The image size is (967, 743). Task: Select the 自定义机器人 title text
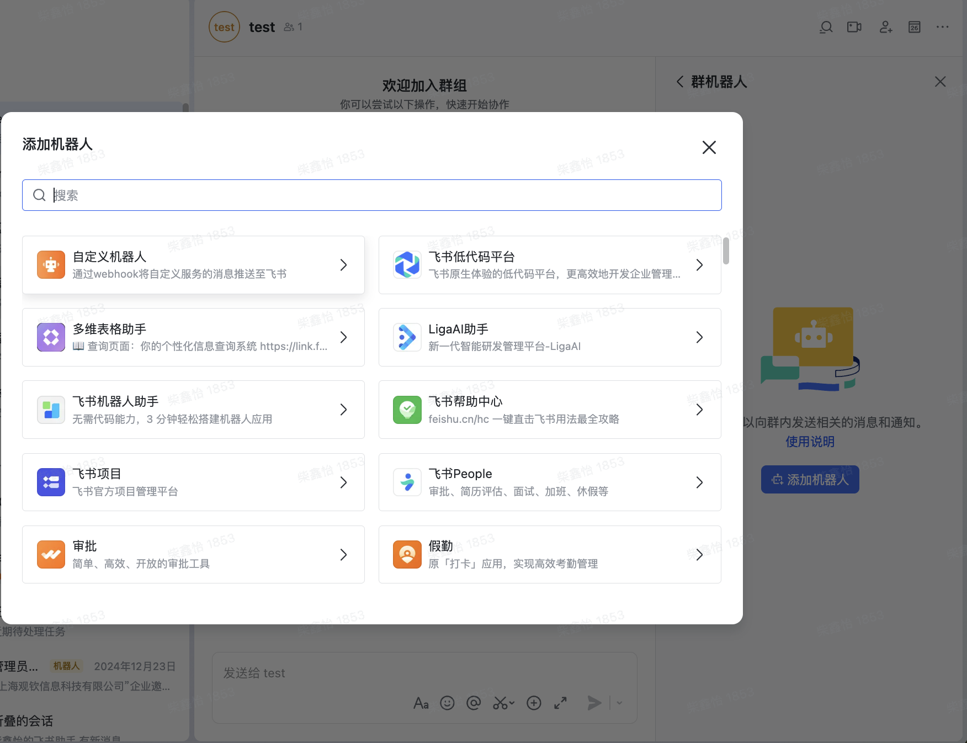coord(109,257)
